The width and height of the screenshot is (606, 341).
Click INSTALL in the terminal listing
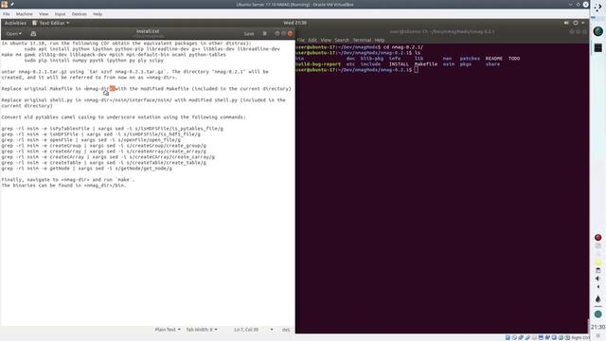(x=399, y=64)
